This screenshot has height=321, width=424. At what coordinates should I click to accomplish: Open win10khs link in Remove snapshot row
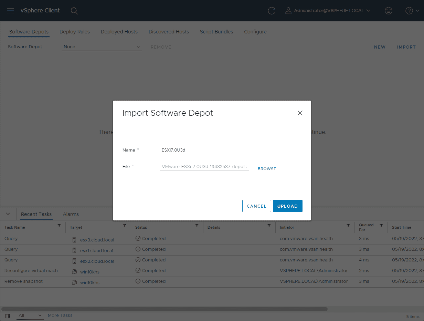click(90, 282)
